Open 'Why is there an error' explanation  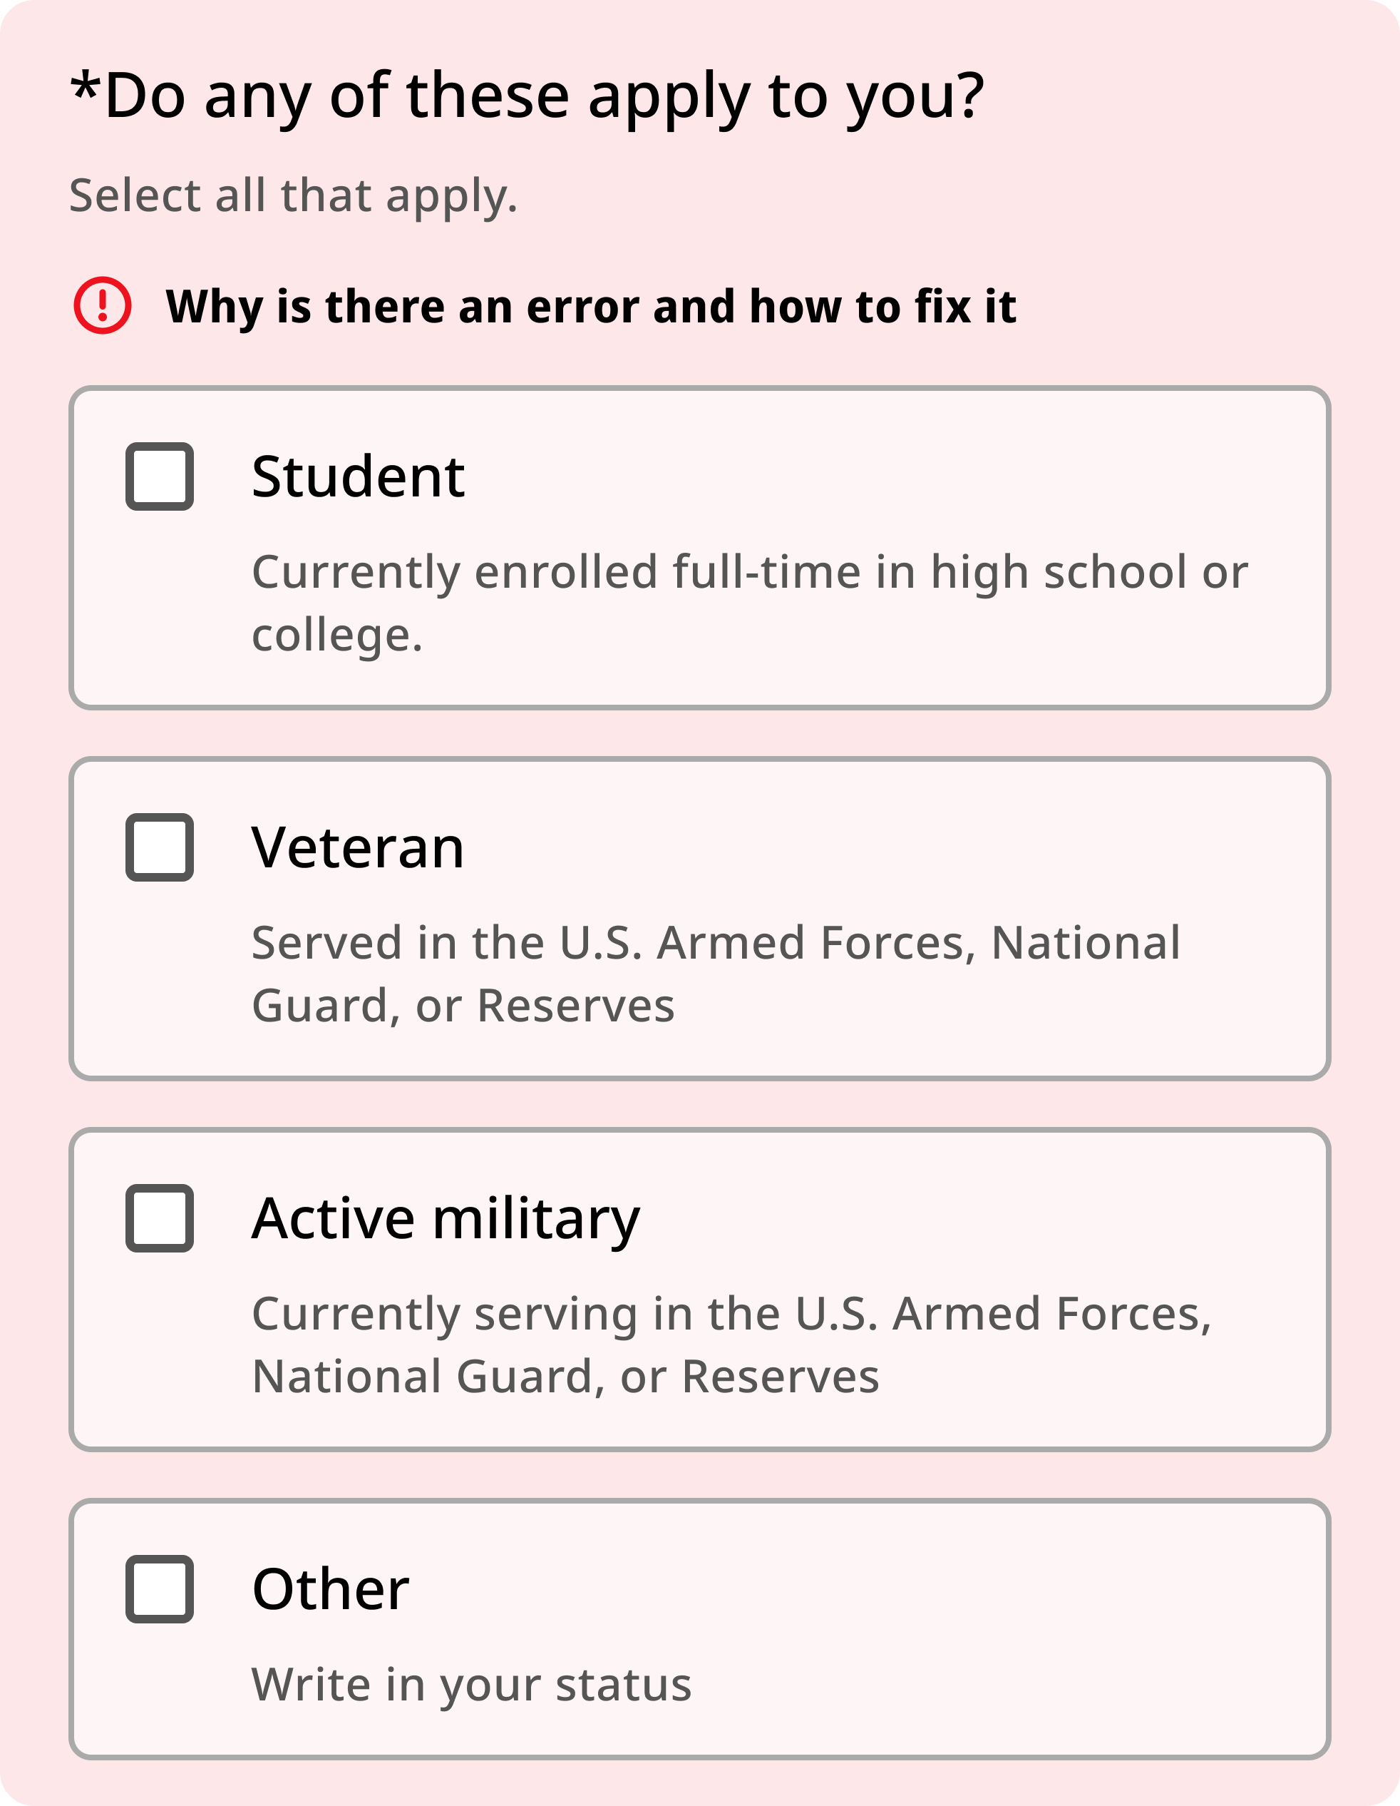coord(590,307)
